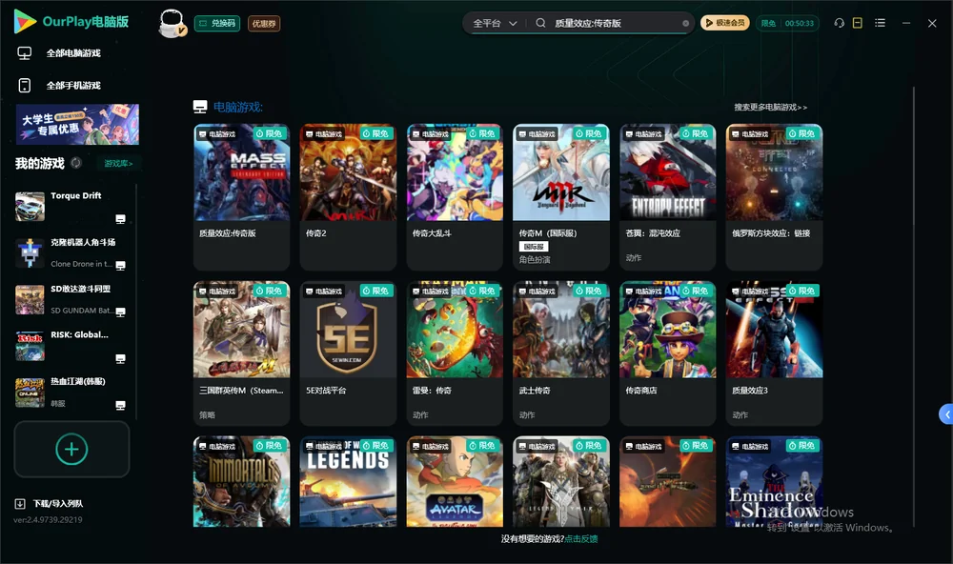Open the 传奇M (国际服) game card
This screenshot has width=953, height=564.
(561, 197)
